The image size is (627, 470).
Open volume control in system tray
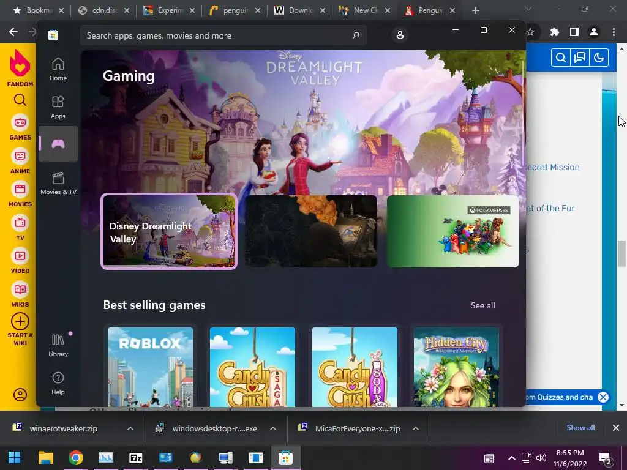(541, 458)
